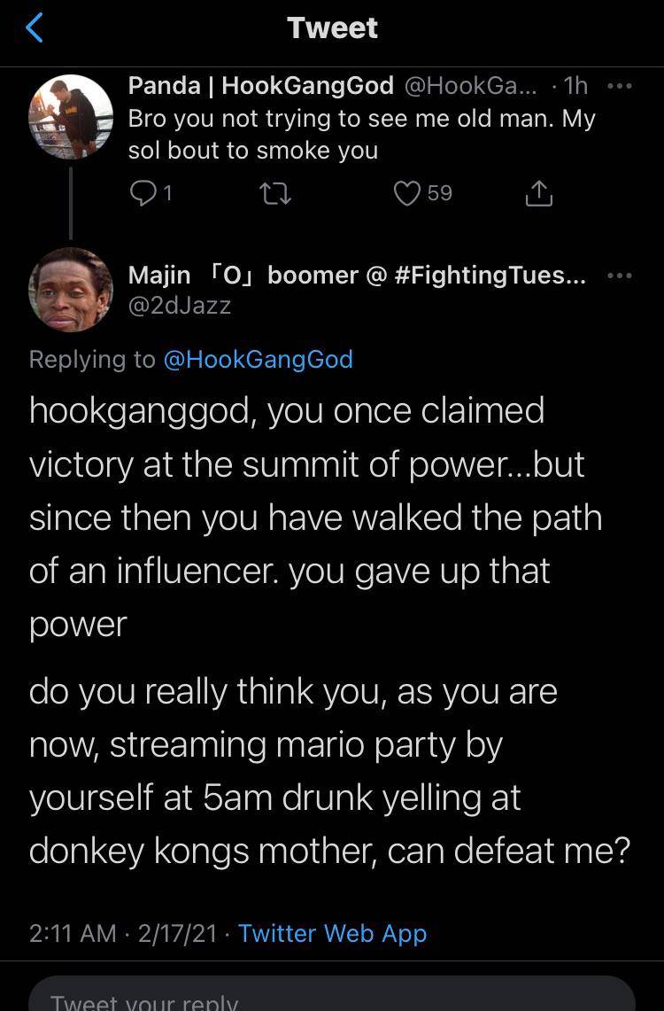
Task: Retweet Panda | HookGangGod's tweet
Action: click(x=278, y=194)
